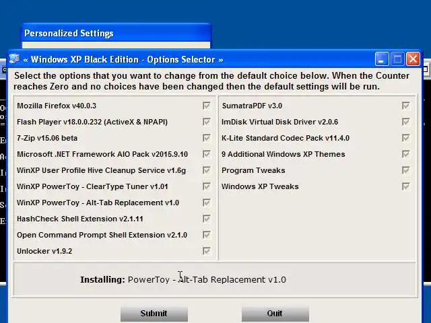Uncheck the Mozilla Firefox v40.0.3 checkbox
The height and width of the screenshot is (323, 431).
pos(207,106)
